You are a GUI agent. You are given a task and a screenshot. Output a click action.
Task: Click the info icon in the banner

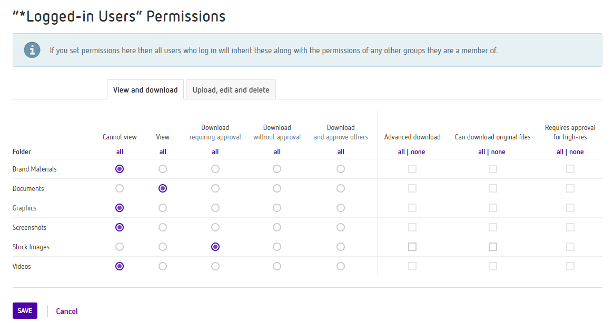(x=32, y=50)
